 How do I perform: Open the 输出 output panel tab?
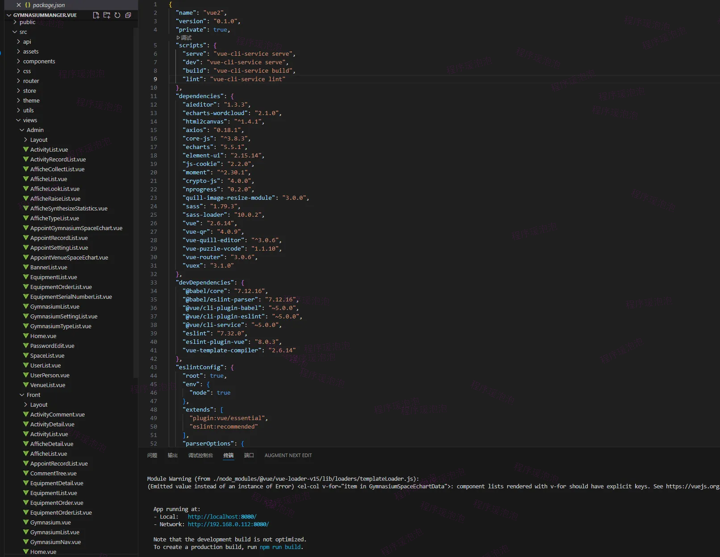[x=173, y=455]
